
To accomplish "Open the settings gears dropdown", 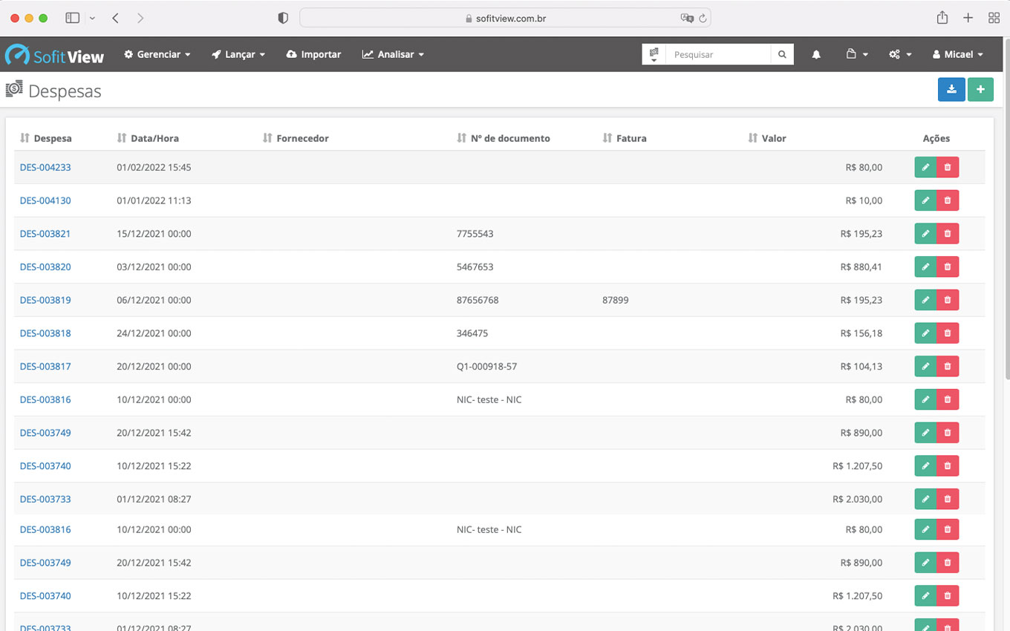I will [x=899, y=54].
